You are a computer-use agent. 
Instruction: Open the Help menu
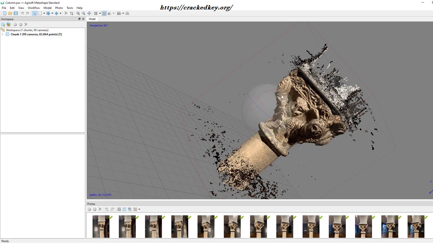[79, 8]
